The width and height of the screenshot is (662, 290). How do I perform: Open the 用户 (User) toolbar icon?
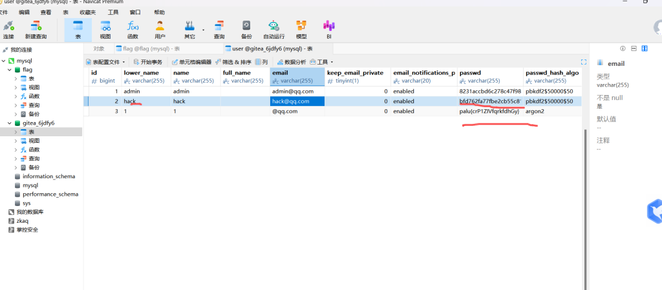(x=160, y=29)
